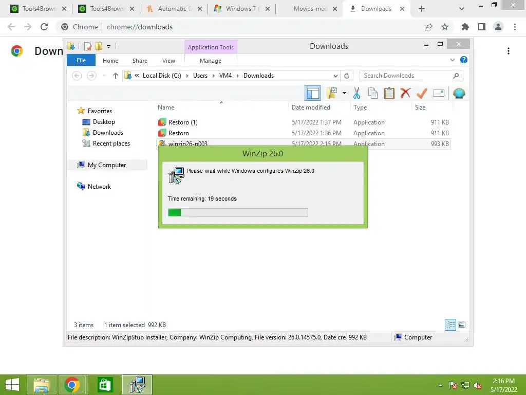Screen dimensions: 526x395
Task: Open the View ribbon tab
Action: (168, 61)
